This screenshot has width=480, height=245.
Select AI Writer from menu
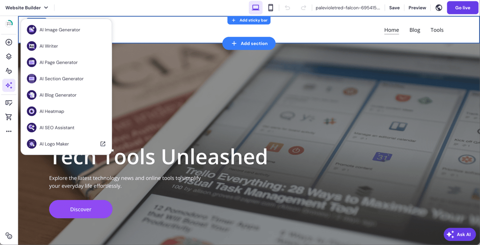coord(66,46)
